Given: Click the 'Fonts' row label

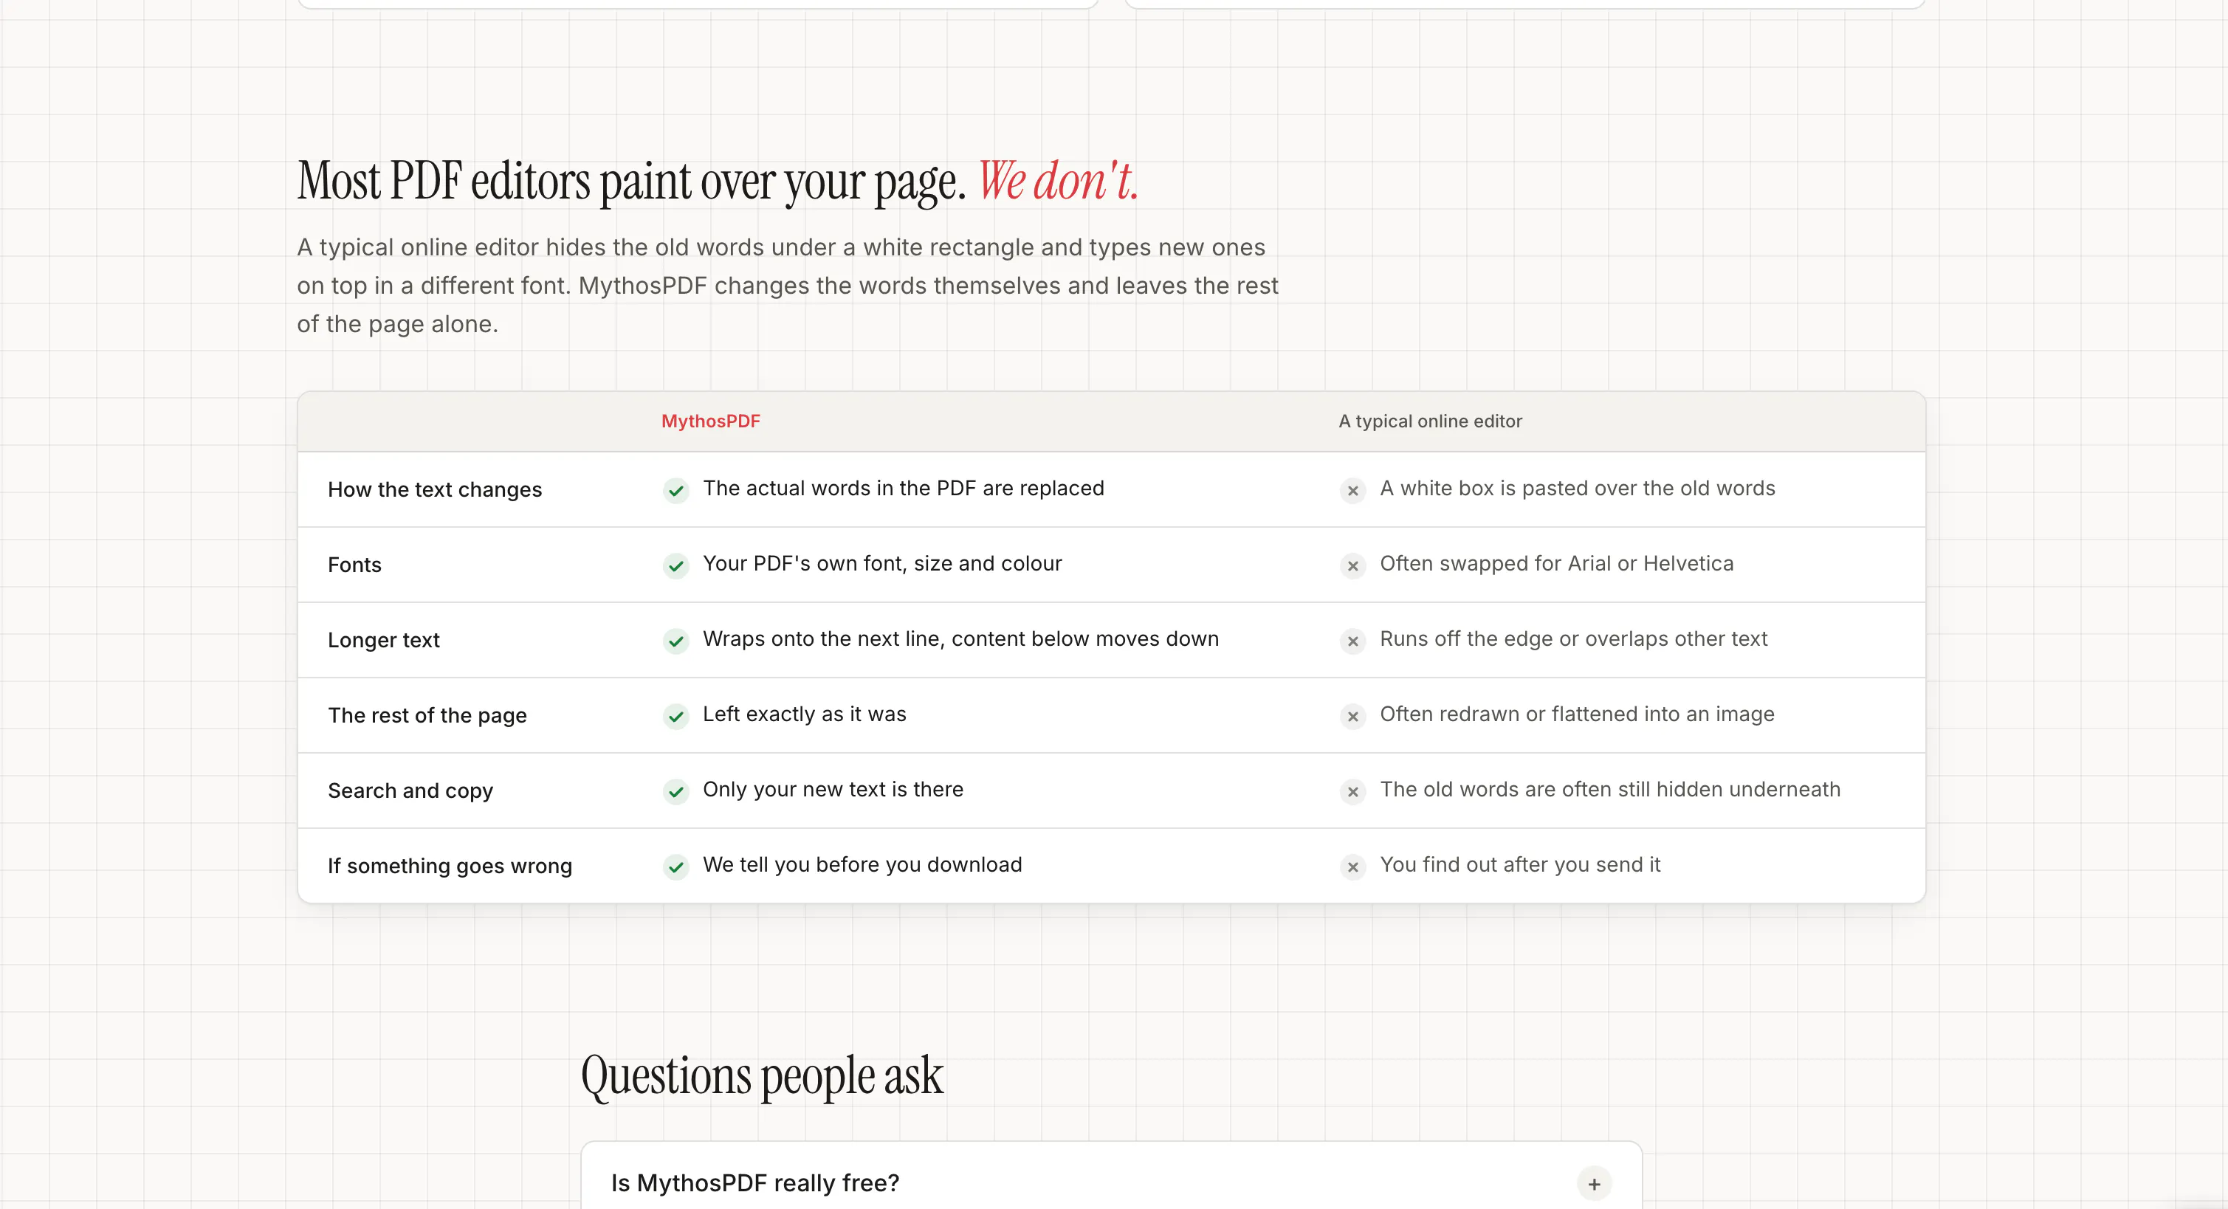Looking at the screenshot, I should (354, 565).
